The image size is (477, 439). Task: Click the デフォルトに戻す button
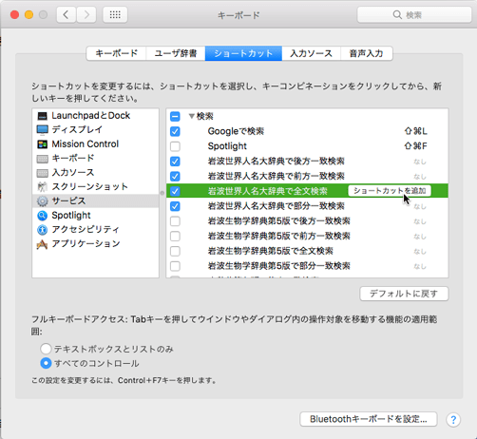(404, 294)
